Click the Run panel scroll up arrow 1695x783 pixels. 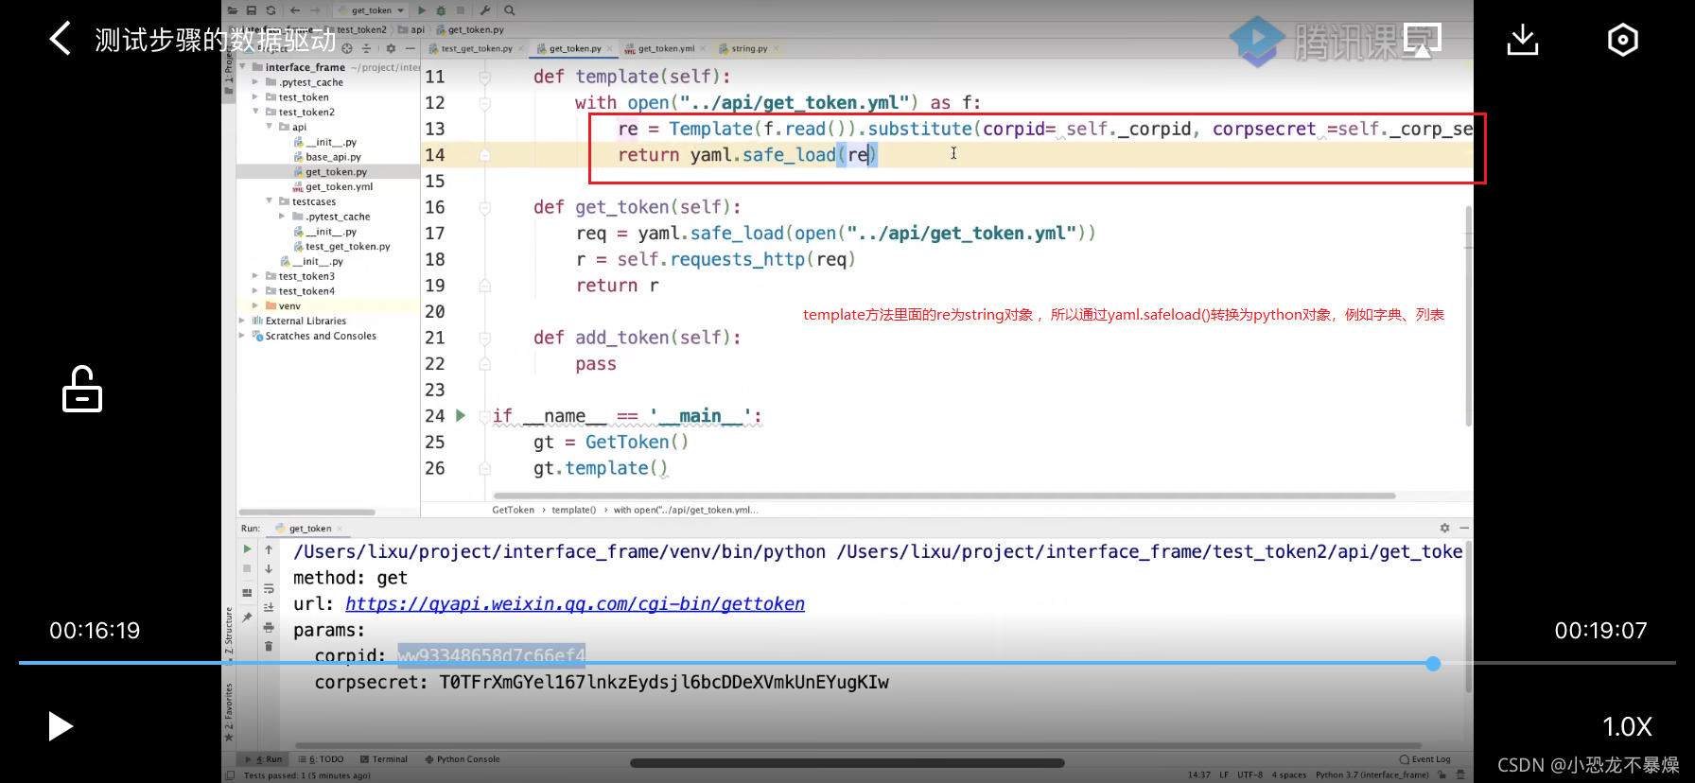(x=269, y=548)
